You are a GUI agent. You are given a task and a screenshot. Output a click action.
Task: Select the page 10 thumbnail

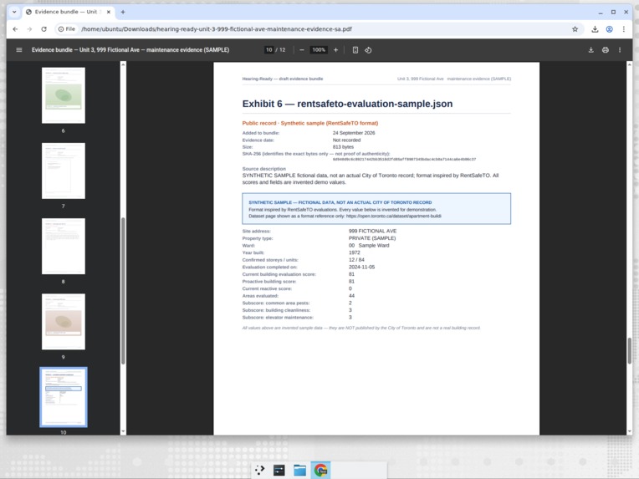tap(64, 397)
